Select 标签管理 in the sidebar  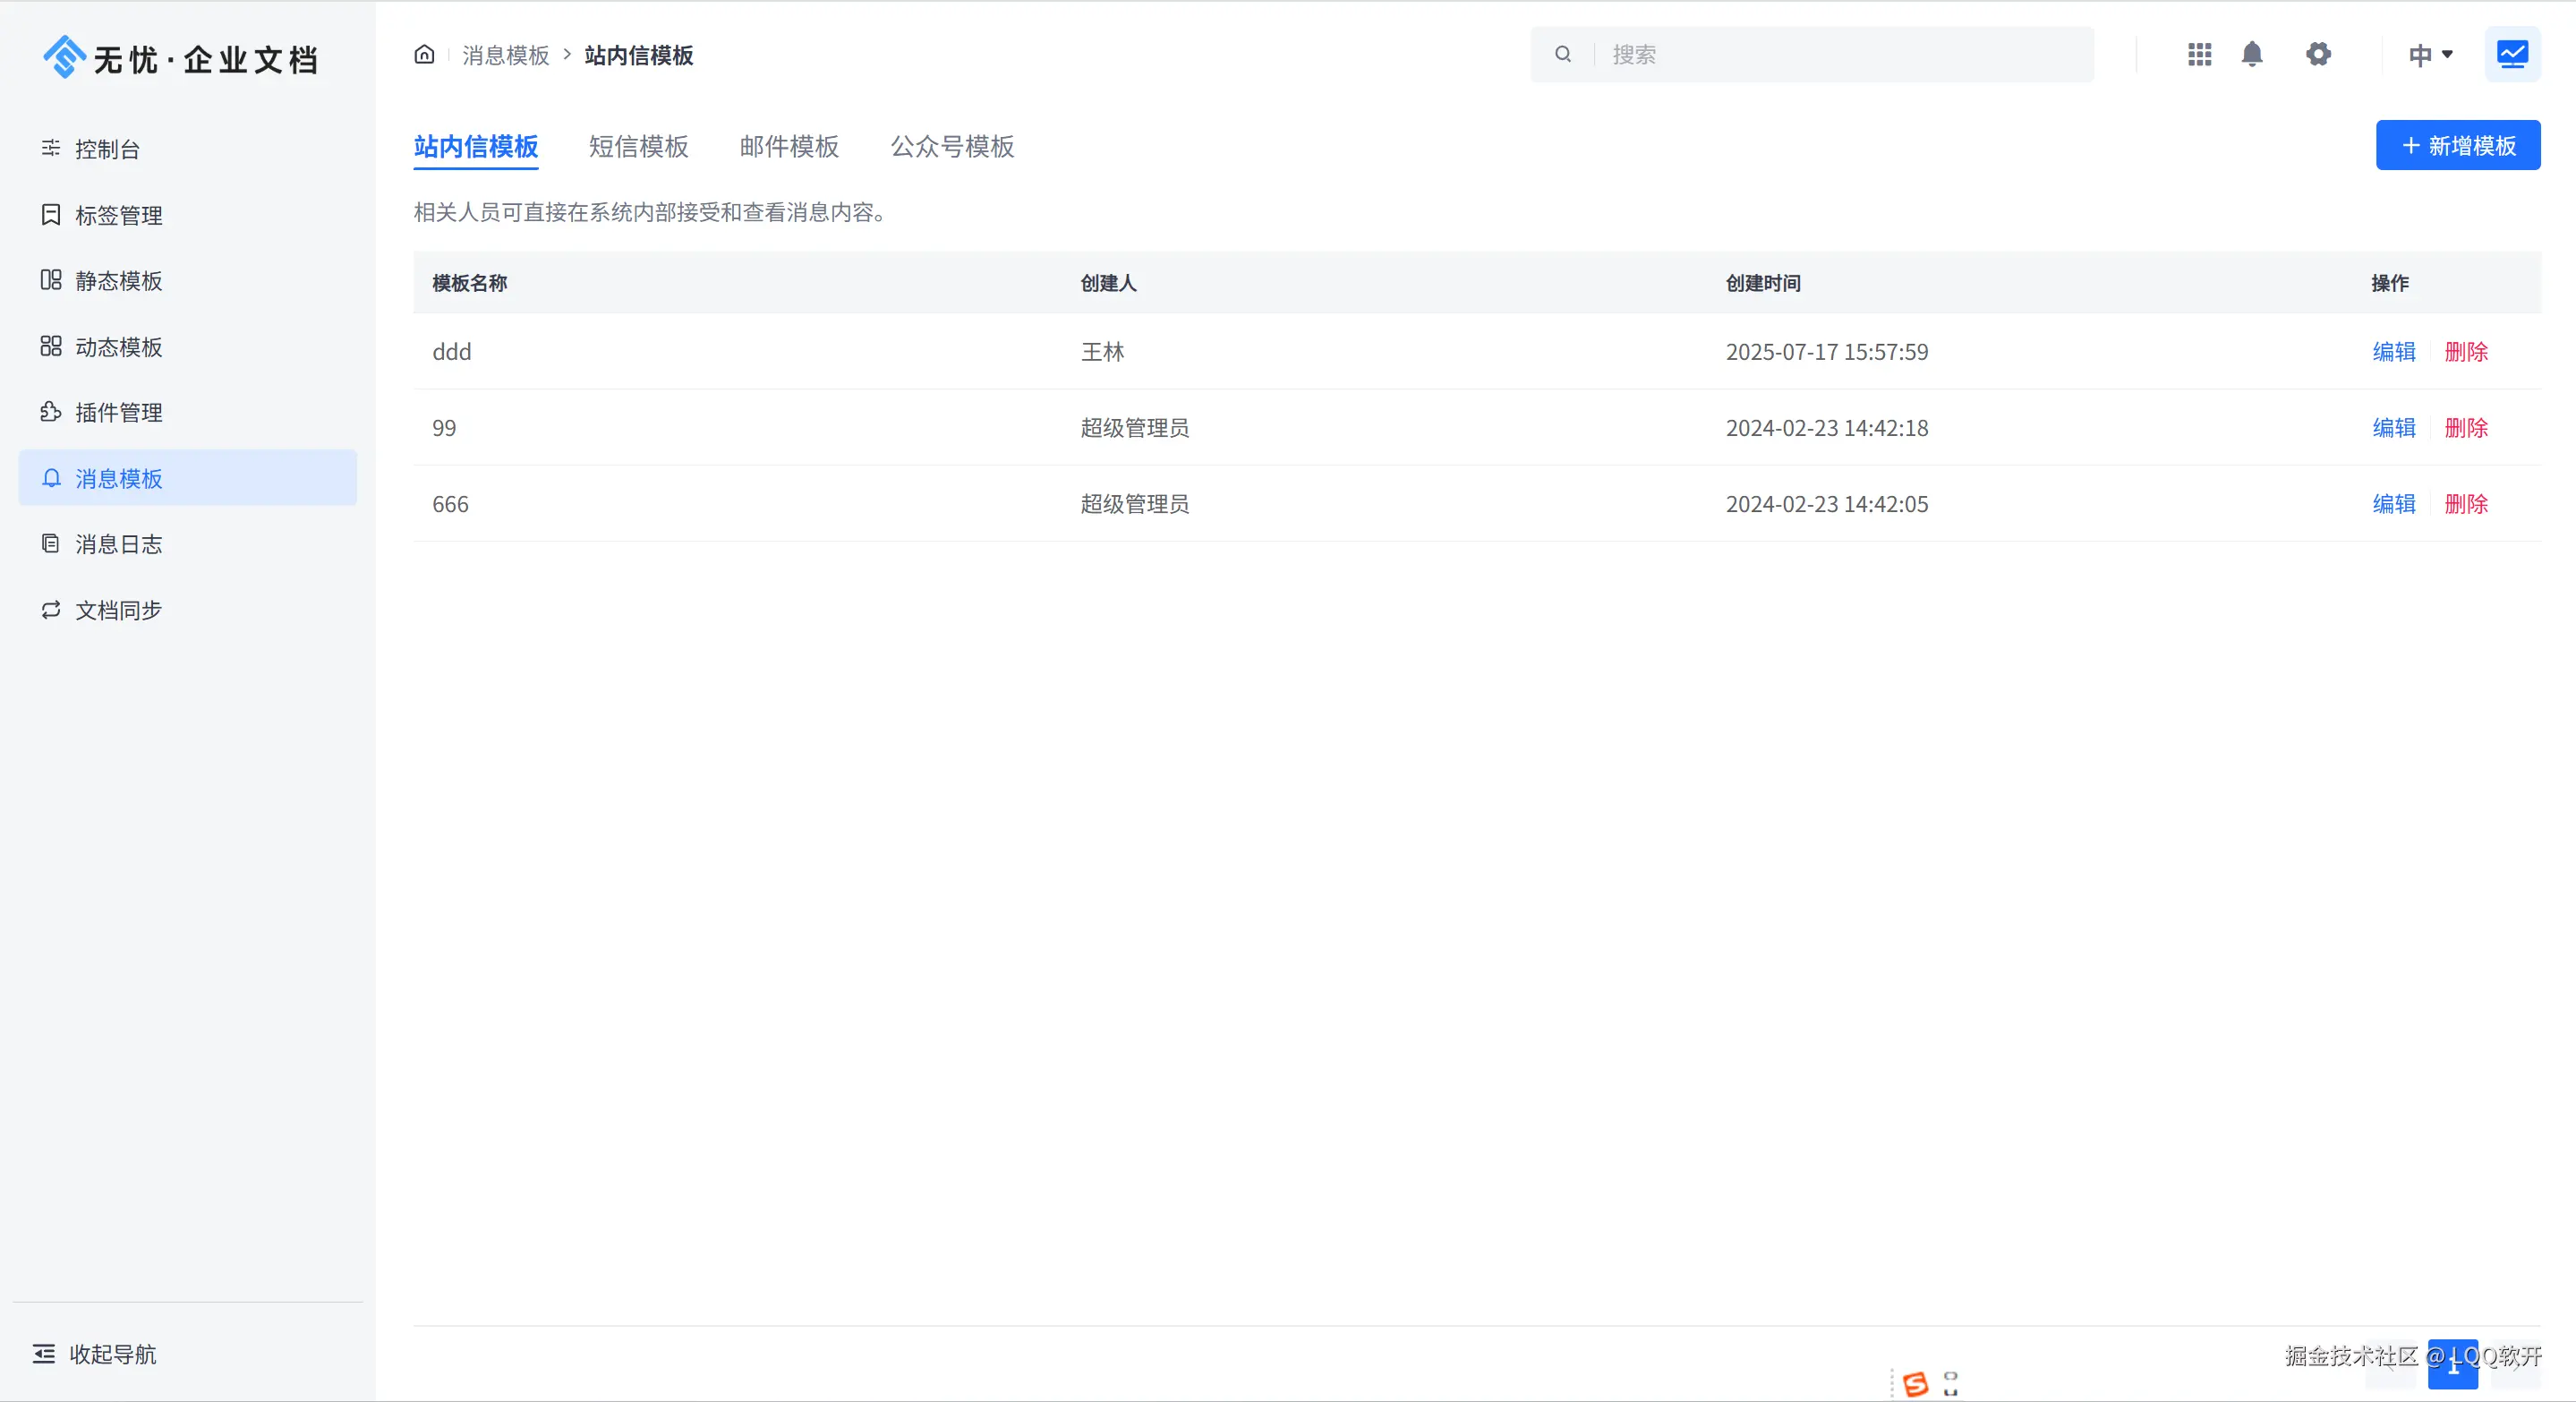(x=118, y=215)
